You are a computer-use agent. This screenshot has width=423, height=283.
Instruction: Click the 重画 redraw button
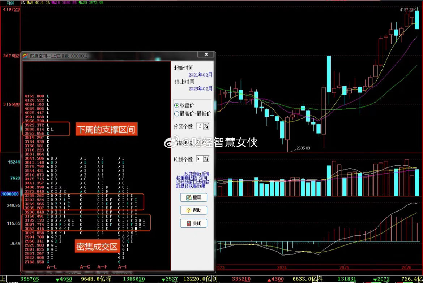193,197
